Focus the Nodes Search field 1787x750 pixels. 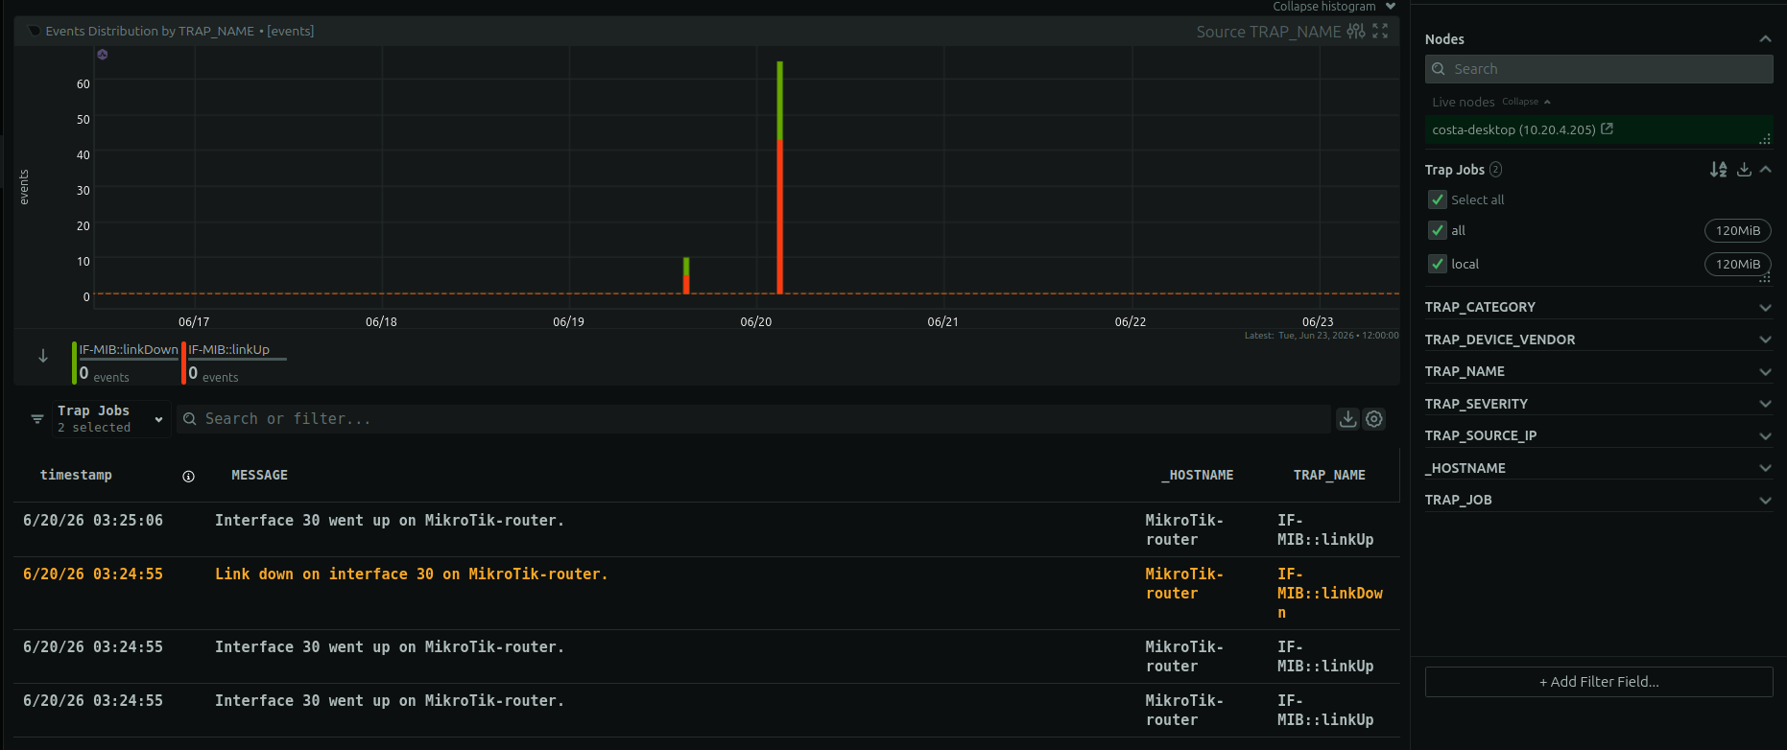pos(1599,69)
